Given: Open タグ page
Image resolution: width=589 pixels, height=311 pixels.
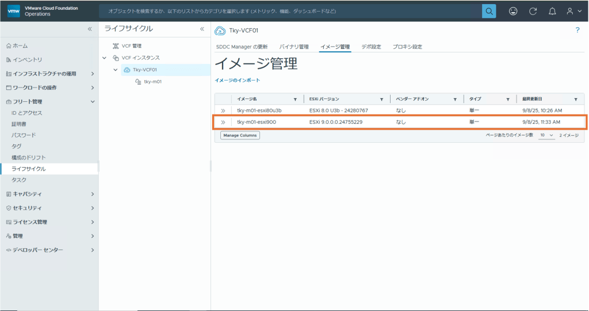Looking at the screenshot, I should click(16, 146).
